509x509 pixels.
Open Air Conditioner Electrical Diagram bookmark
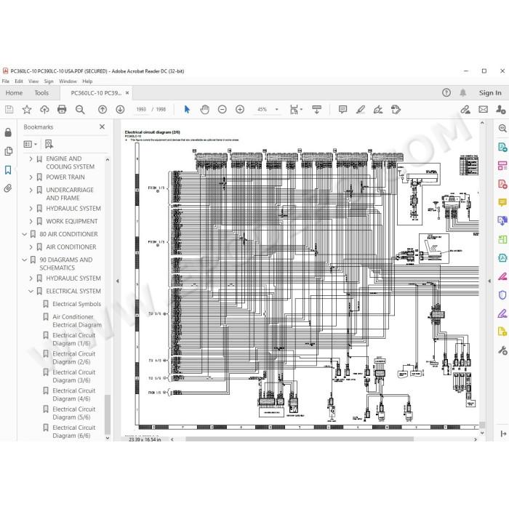click(77, 321)
